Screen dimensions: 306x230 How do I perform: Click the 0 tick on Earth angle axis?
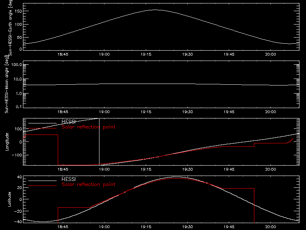point(21,49)
